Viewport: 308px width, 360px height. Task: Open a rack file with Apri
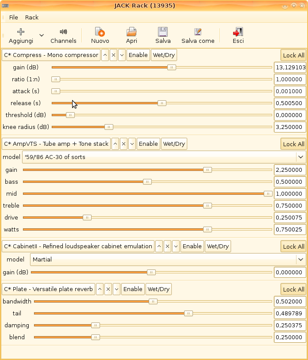tap(131, 32)
